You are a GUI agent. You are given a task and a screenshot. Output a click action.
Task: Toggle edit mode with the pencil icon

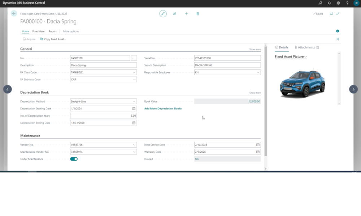[163, 14]
